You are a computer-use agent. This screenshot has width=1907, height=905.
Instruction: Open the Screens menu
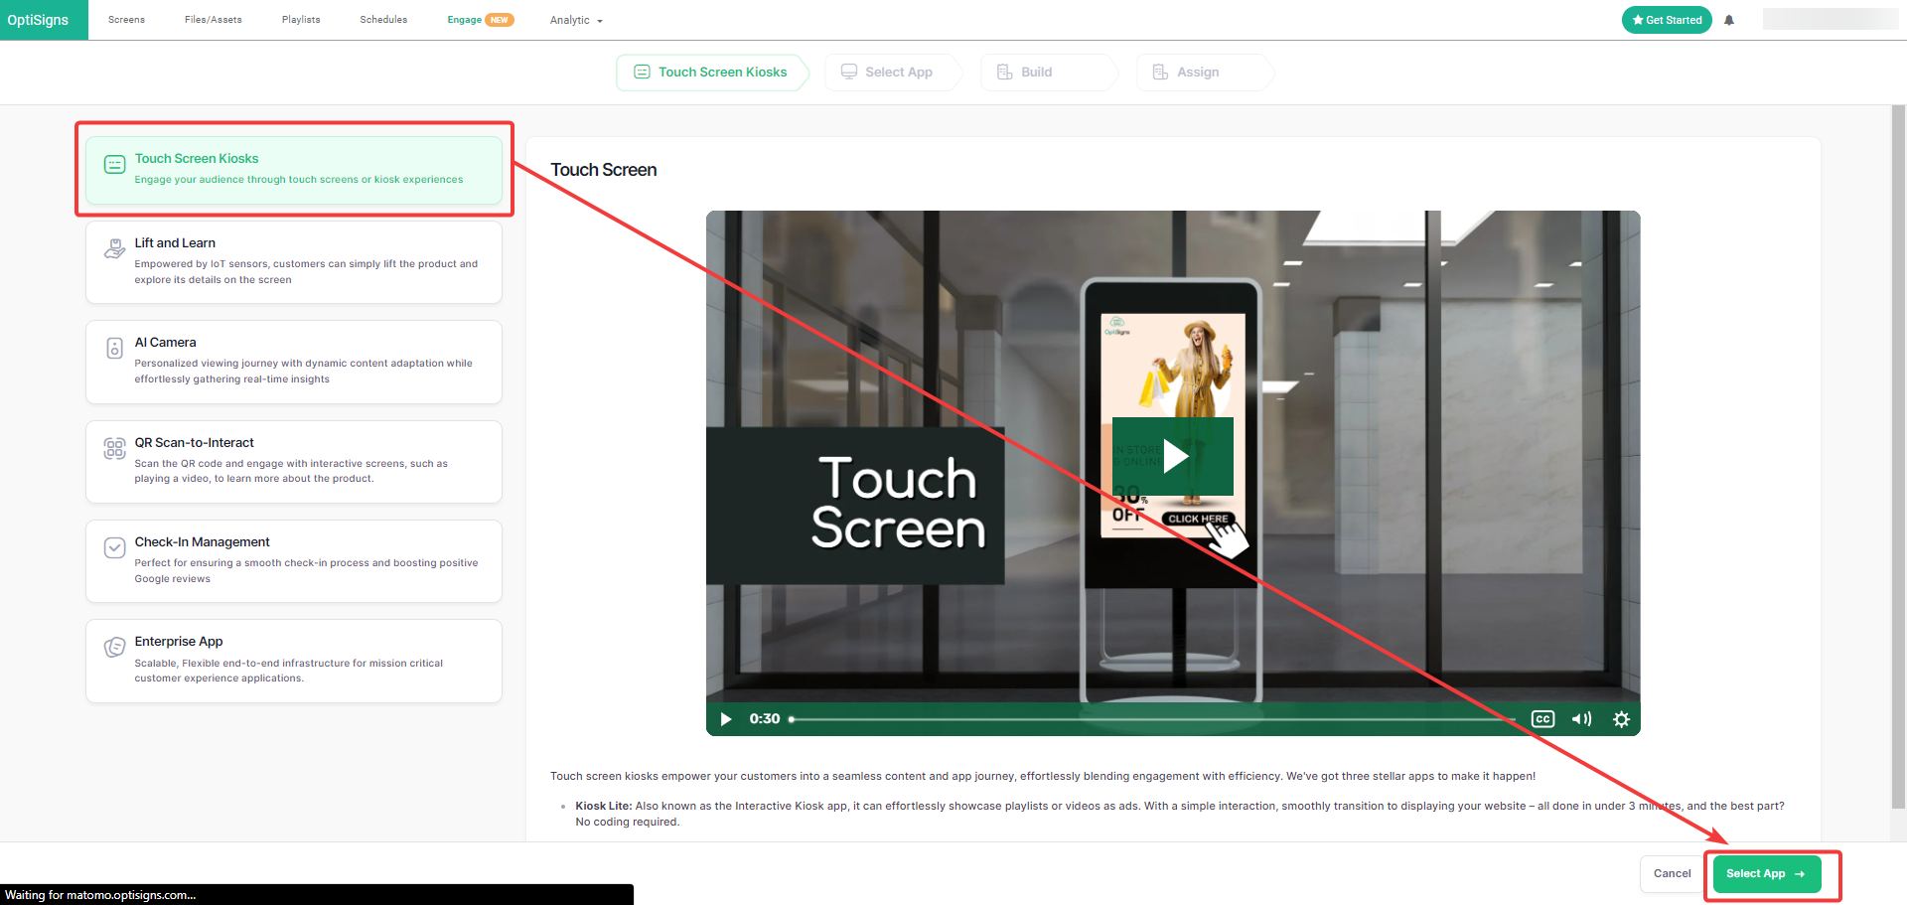126,20
